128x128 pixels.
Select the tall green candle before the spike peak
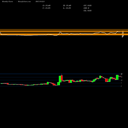tap(60, 79)
